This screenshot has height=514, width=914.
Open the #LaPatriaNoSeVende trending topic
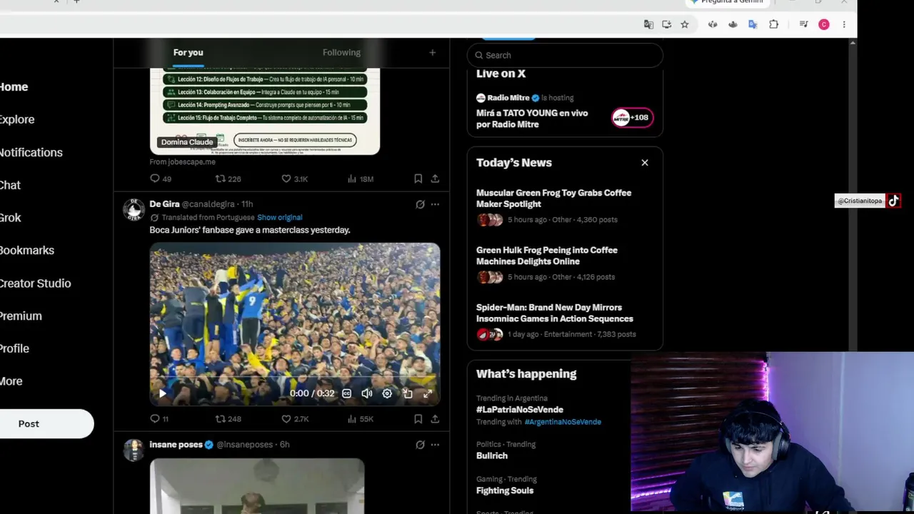pyautogui.click(x=520, y=410)
